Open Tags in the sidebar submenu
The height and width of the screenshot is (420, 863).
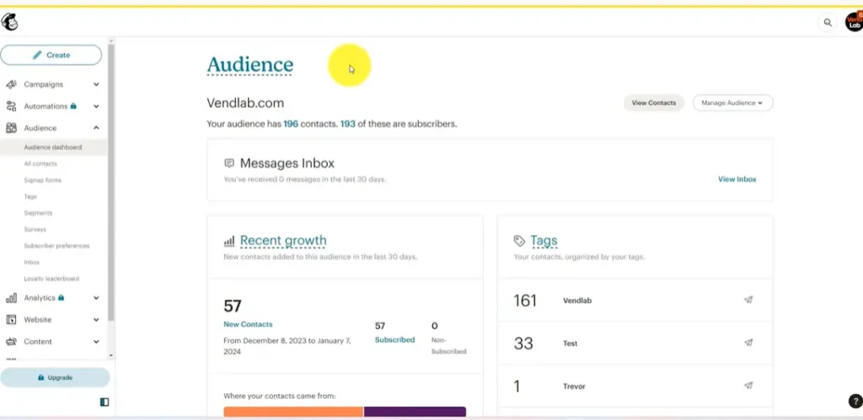(30, 196)
